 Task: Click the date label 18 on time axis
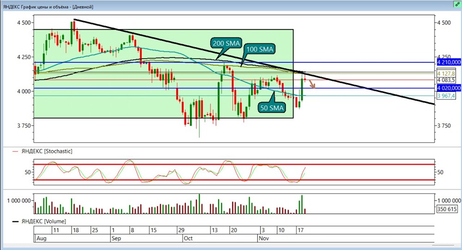tap(76, 230)
